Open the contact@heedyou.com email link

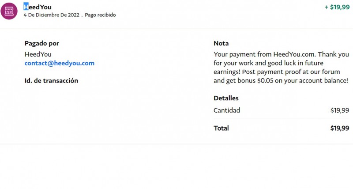point(60,63)
